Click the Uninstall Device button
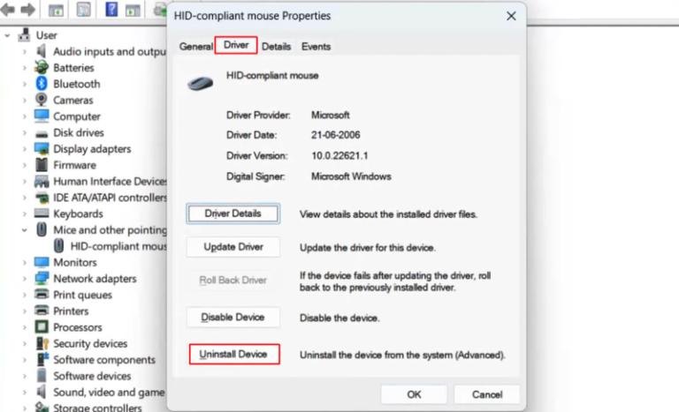This screenshot has height=412, width=679. click(234, 355)
